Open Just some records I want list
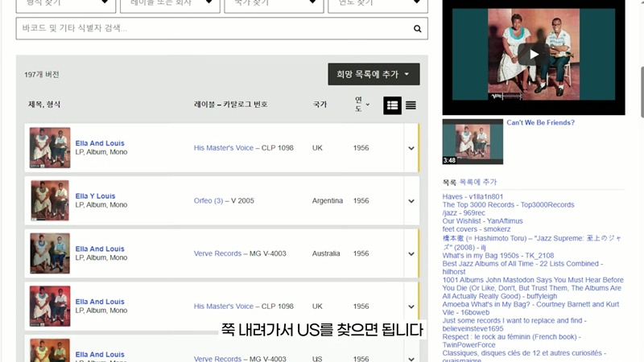This screenshot has width=644, height=362. [x=514, y=324]
